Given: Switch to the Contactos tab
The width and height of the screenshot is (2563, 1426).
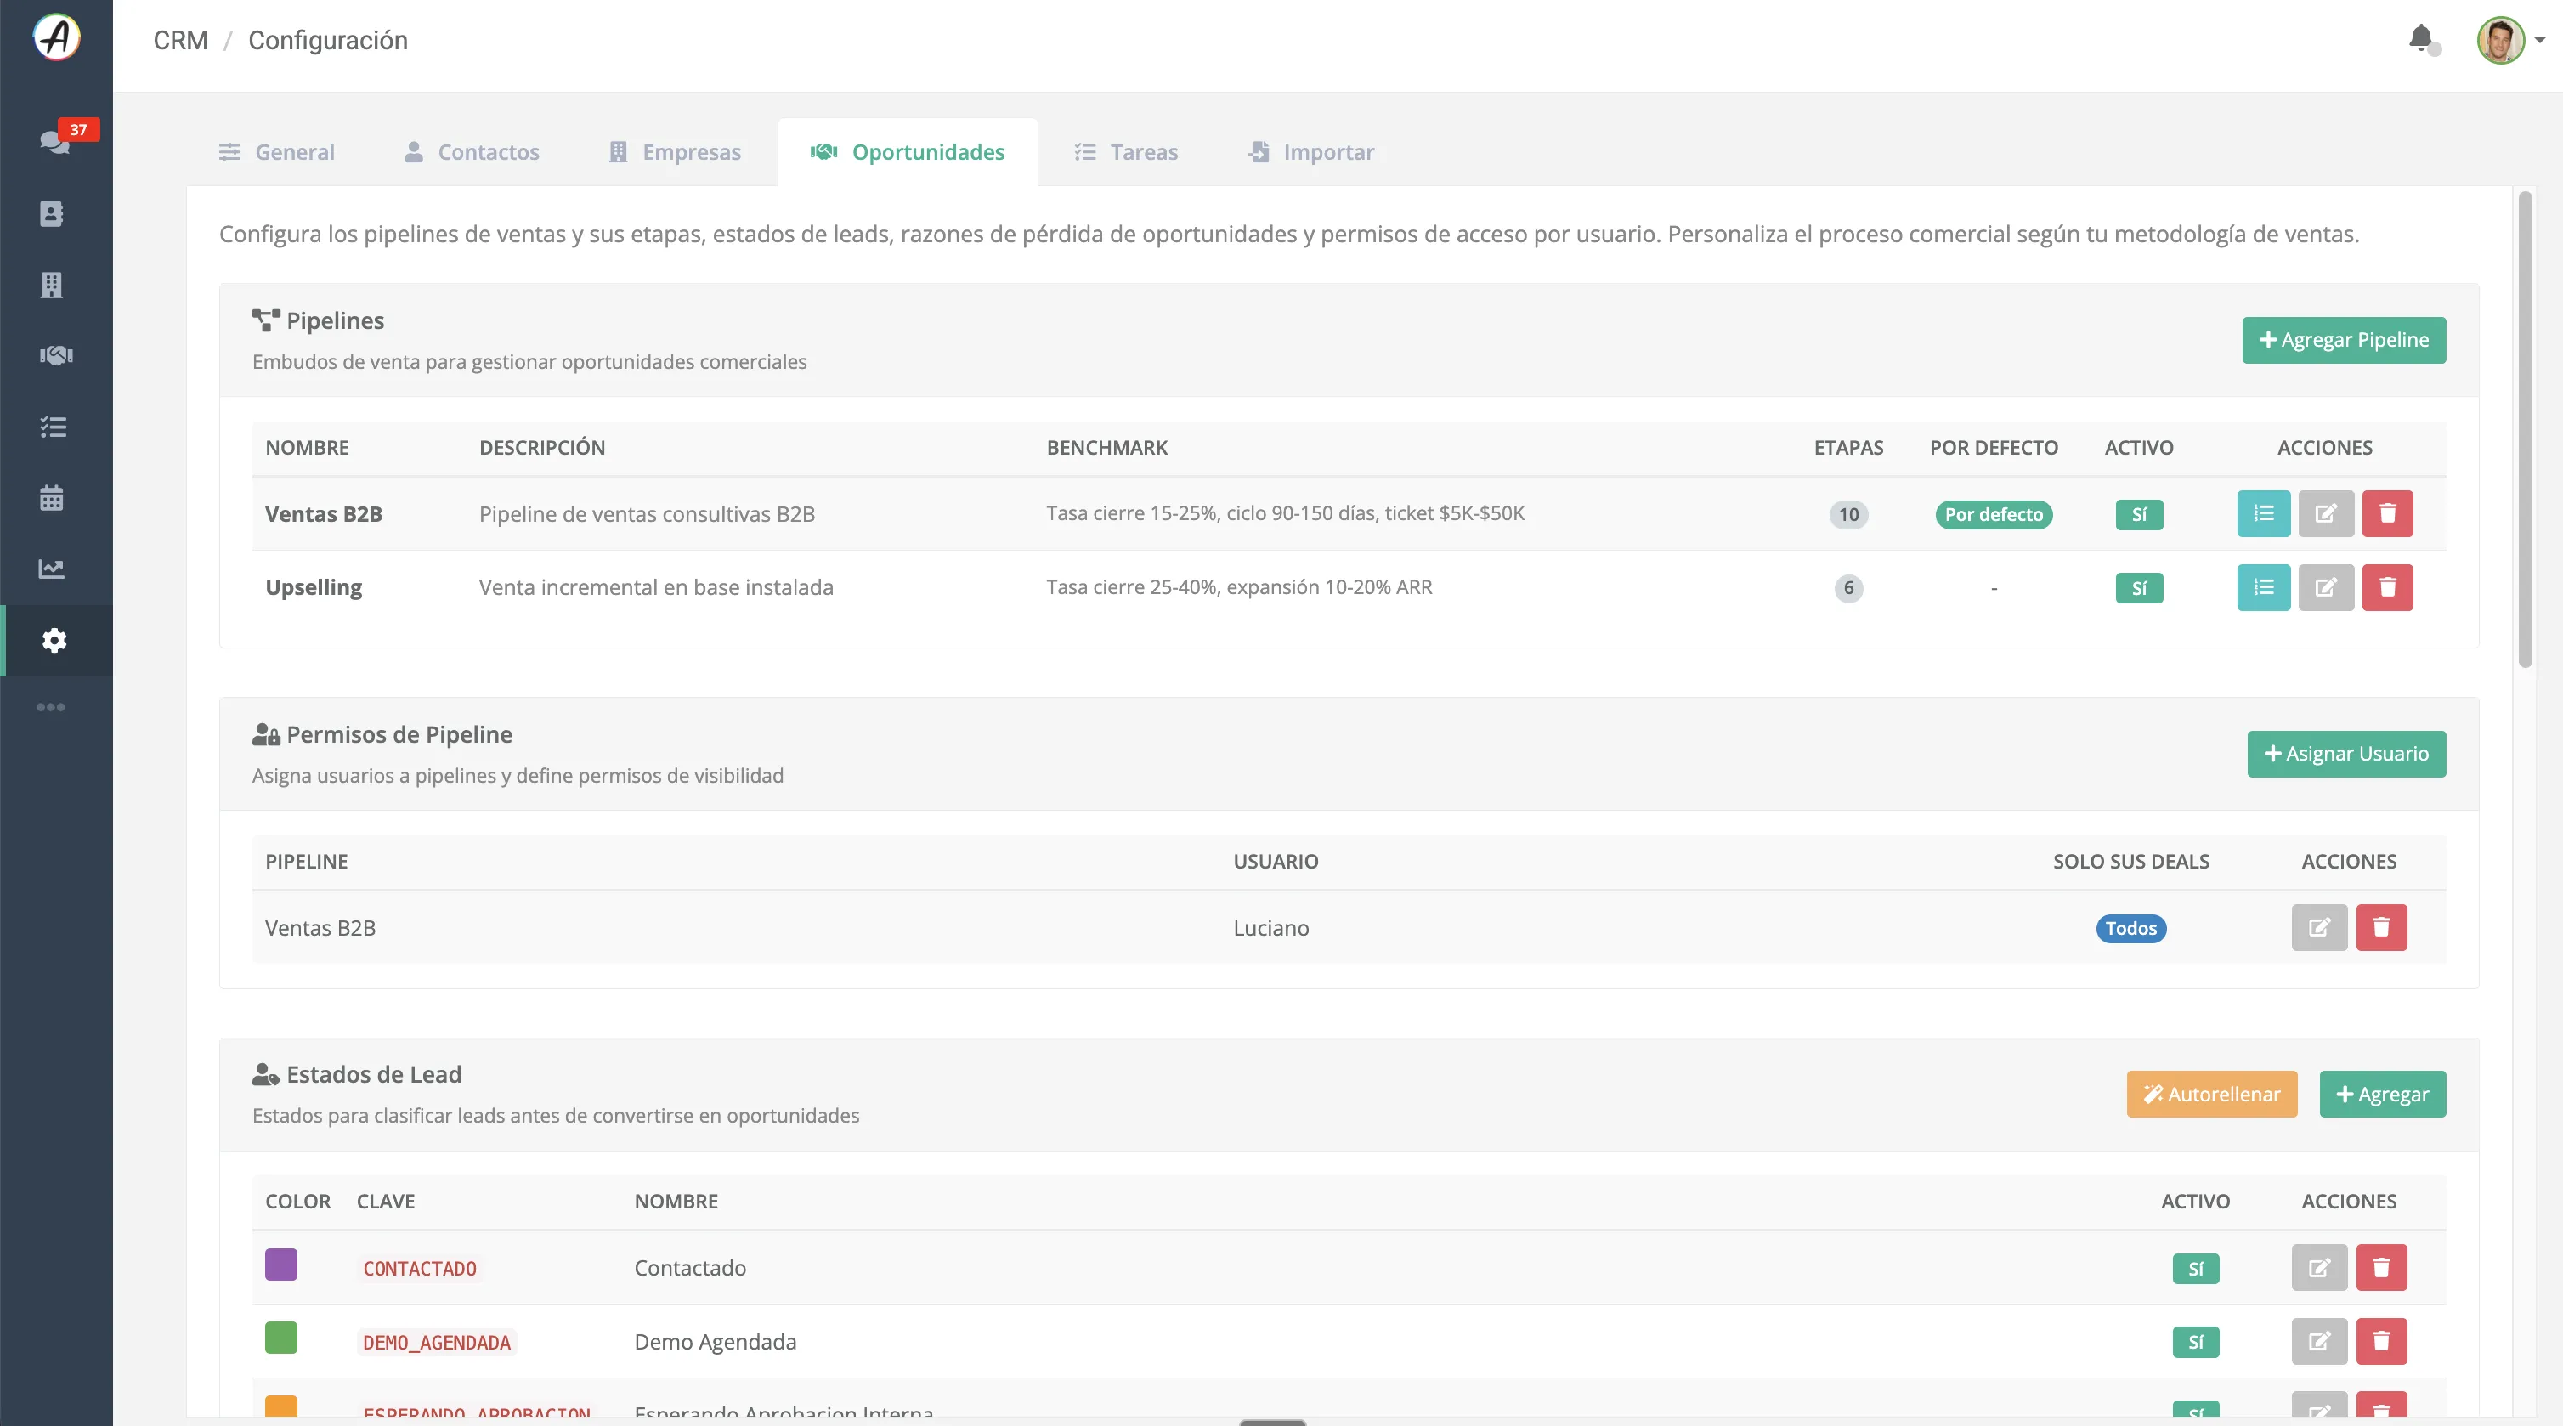Looking at the screenshot, I should [472, 152].
